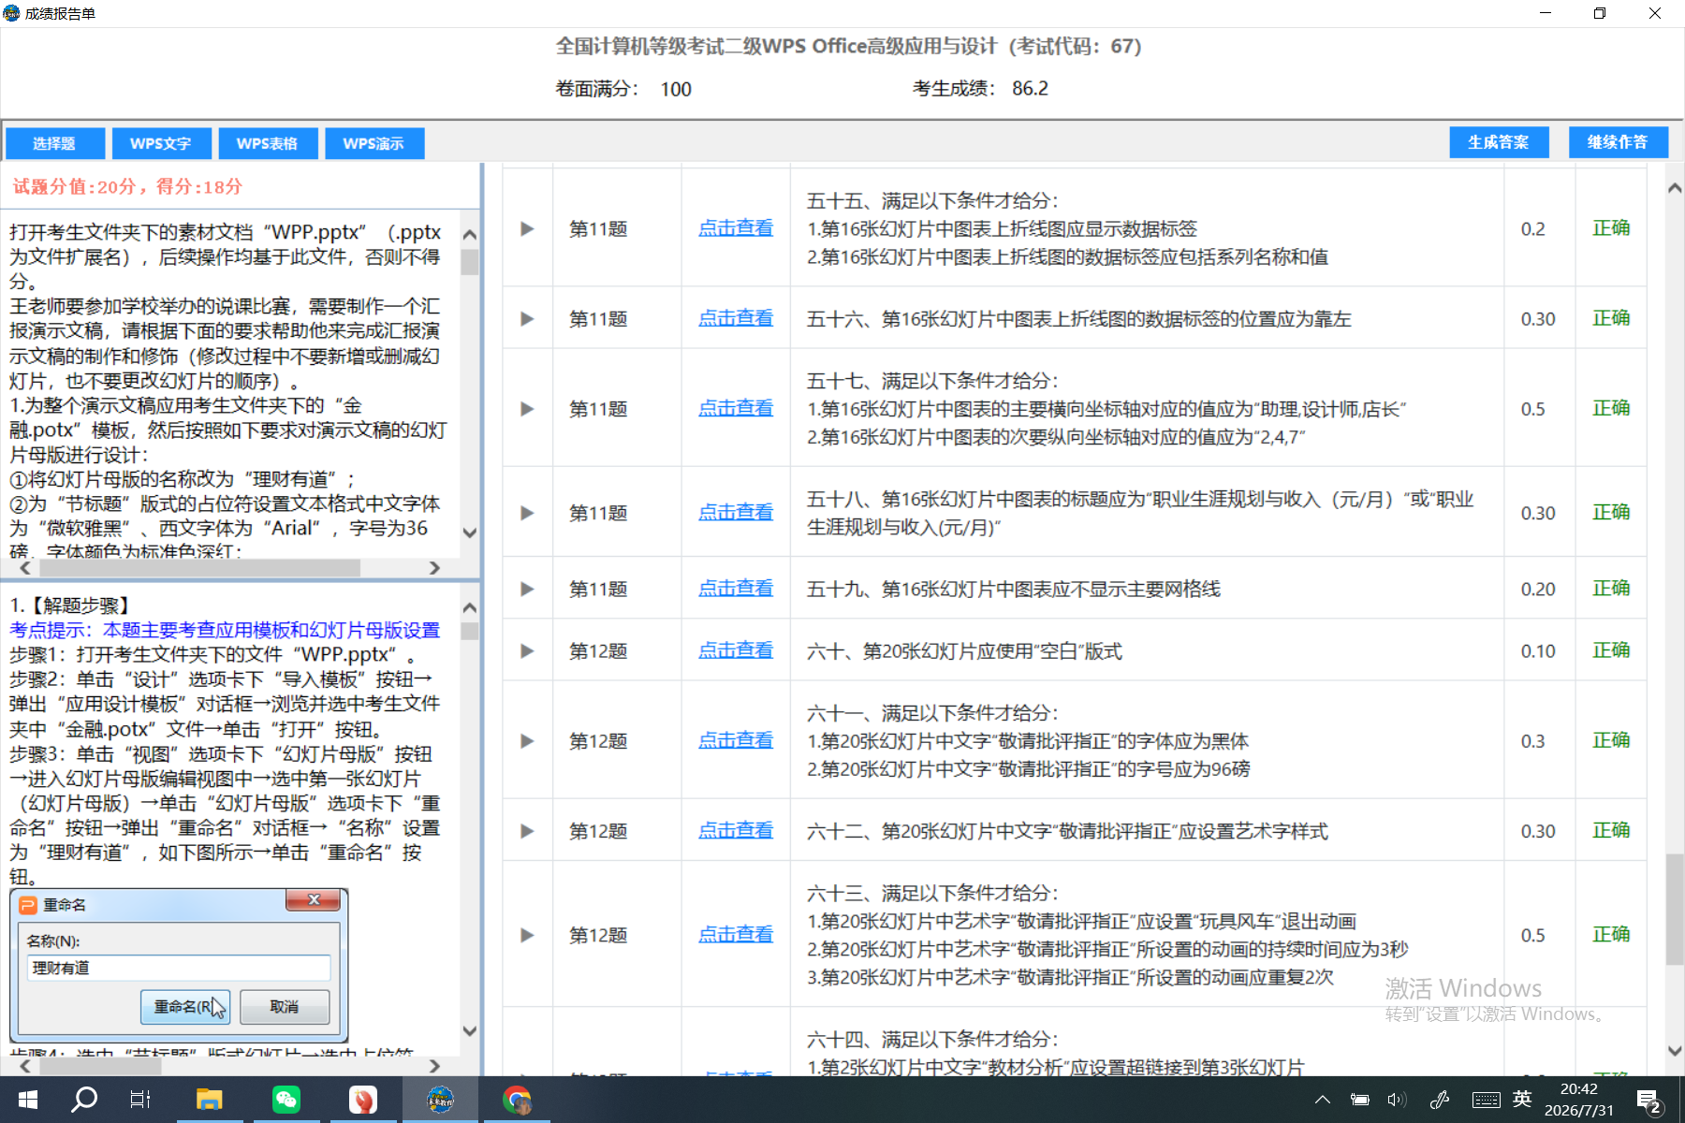Click the scoring table's vertical scrollbar thumb
The image size is (1685, 1123).
tap(1675, 910)
